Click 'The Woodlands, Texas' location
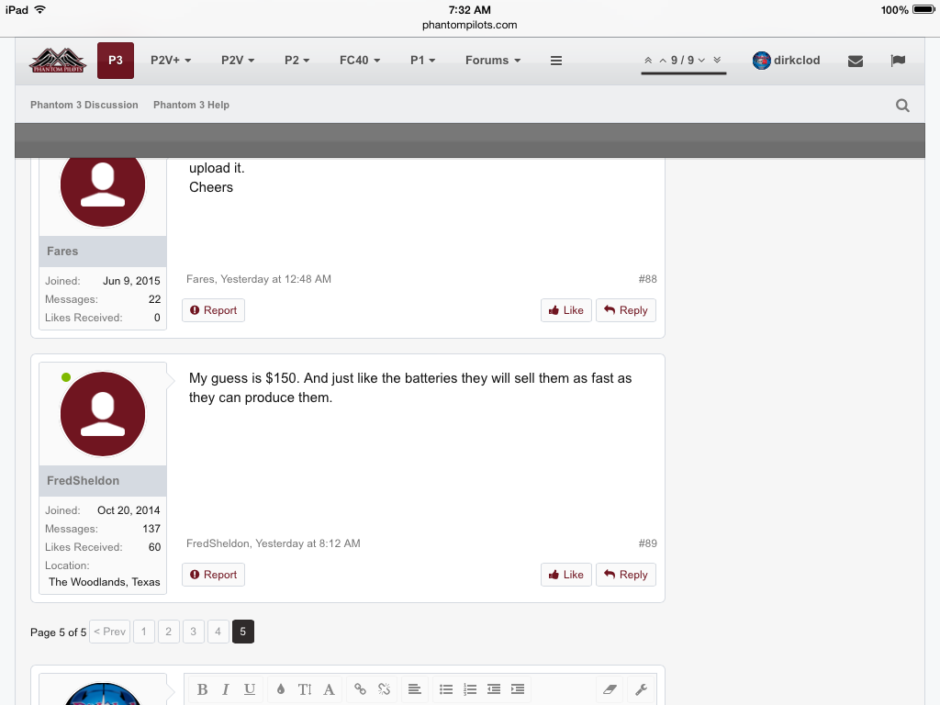Viewport: 940px width, 705px height. click(105, 582)
